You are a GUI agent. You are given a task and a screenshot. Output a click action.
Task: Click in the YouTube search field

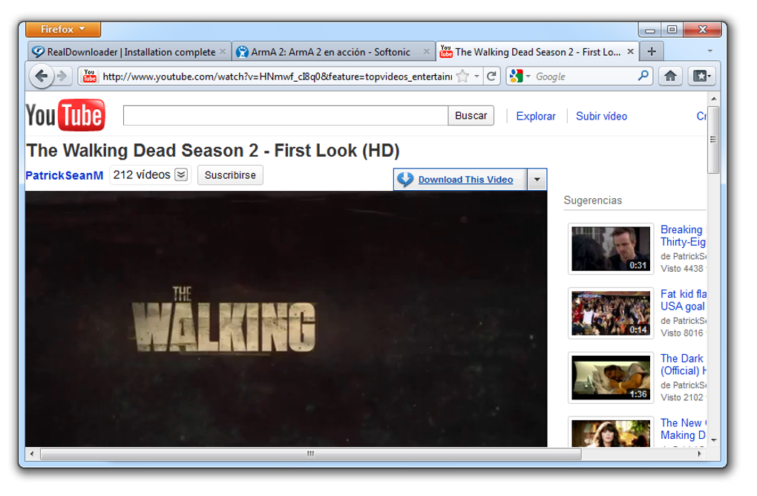[x=286, y=115]
